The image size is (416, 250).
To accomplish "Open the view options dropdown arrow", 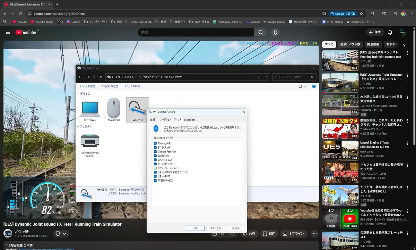I will point(305,86).
